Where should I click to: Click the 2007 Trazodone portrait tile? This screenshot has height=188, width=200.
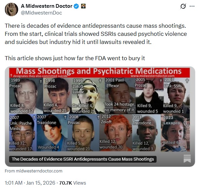click(x=52, y=133)
